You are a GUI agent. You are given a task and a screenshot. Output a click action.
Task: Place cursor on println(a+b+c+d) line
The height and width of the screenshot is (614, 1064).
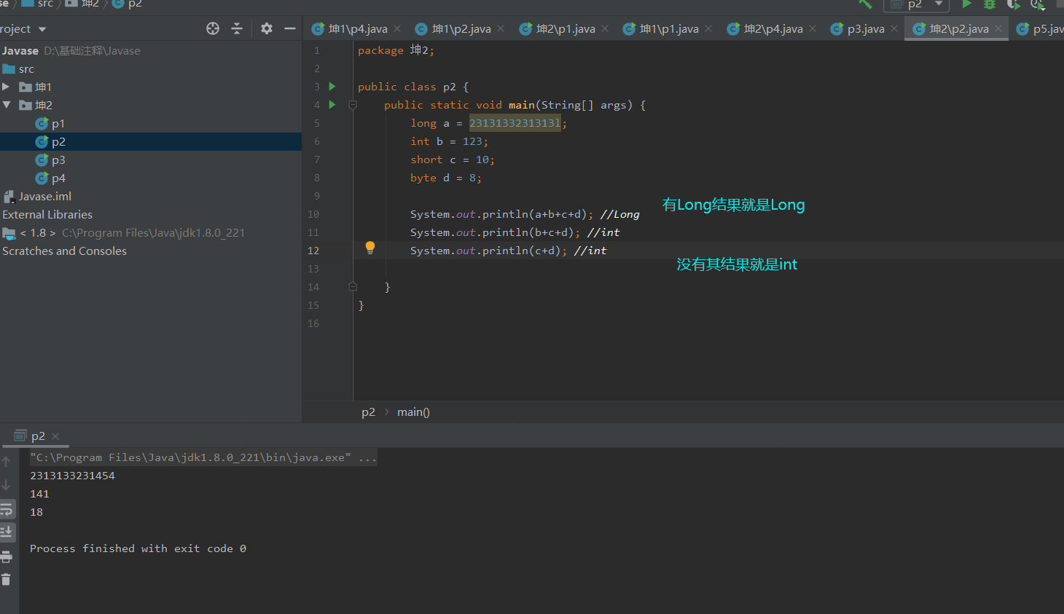(x=525, y=214)
